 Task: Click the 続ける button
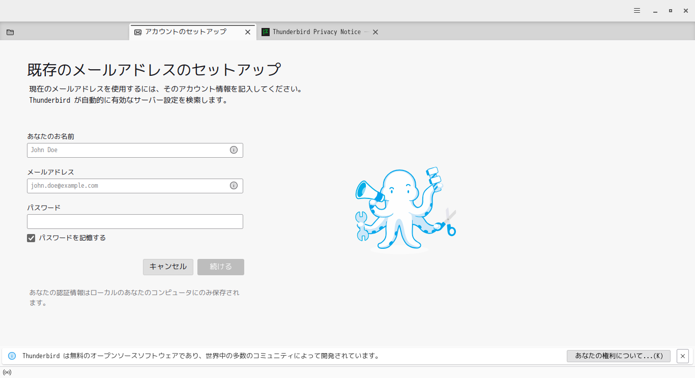[x=220, y=267]
